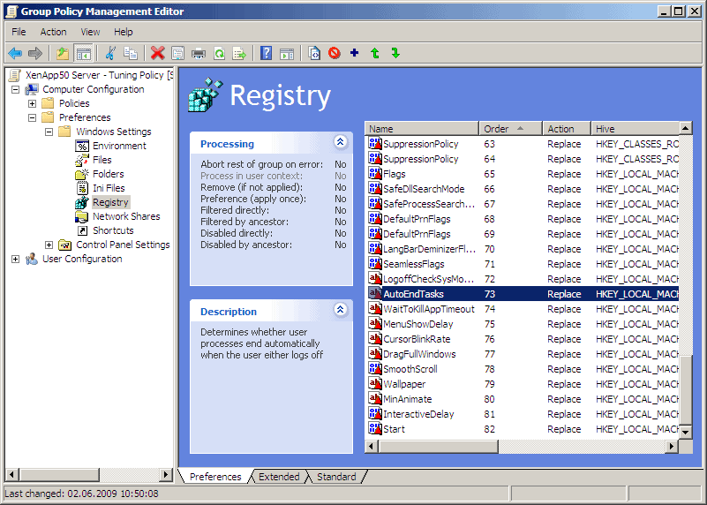Move item up with green up arrow

click(x=375, y=54)
